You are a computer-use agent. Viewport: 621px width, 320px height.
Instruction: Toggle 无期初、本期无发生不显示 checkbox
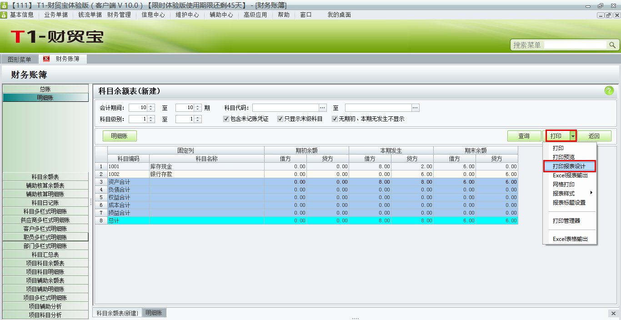pyautogui.click(x=335, y=119)
